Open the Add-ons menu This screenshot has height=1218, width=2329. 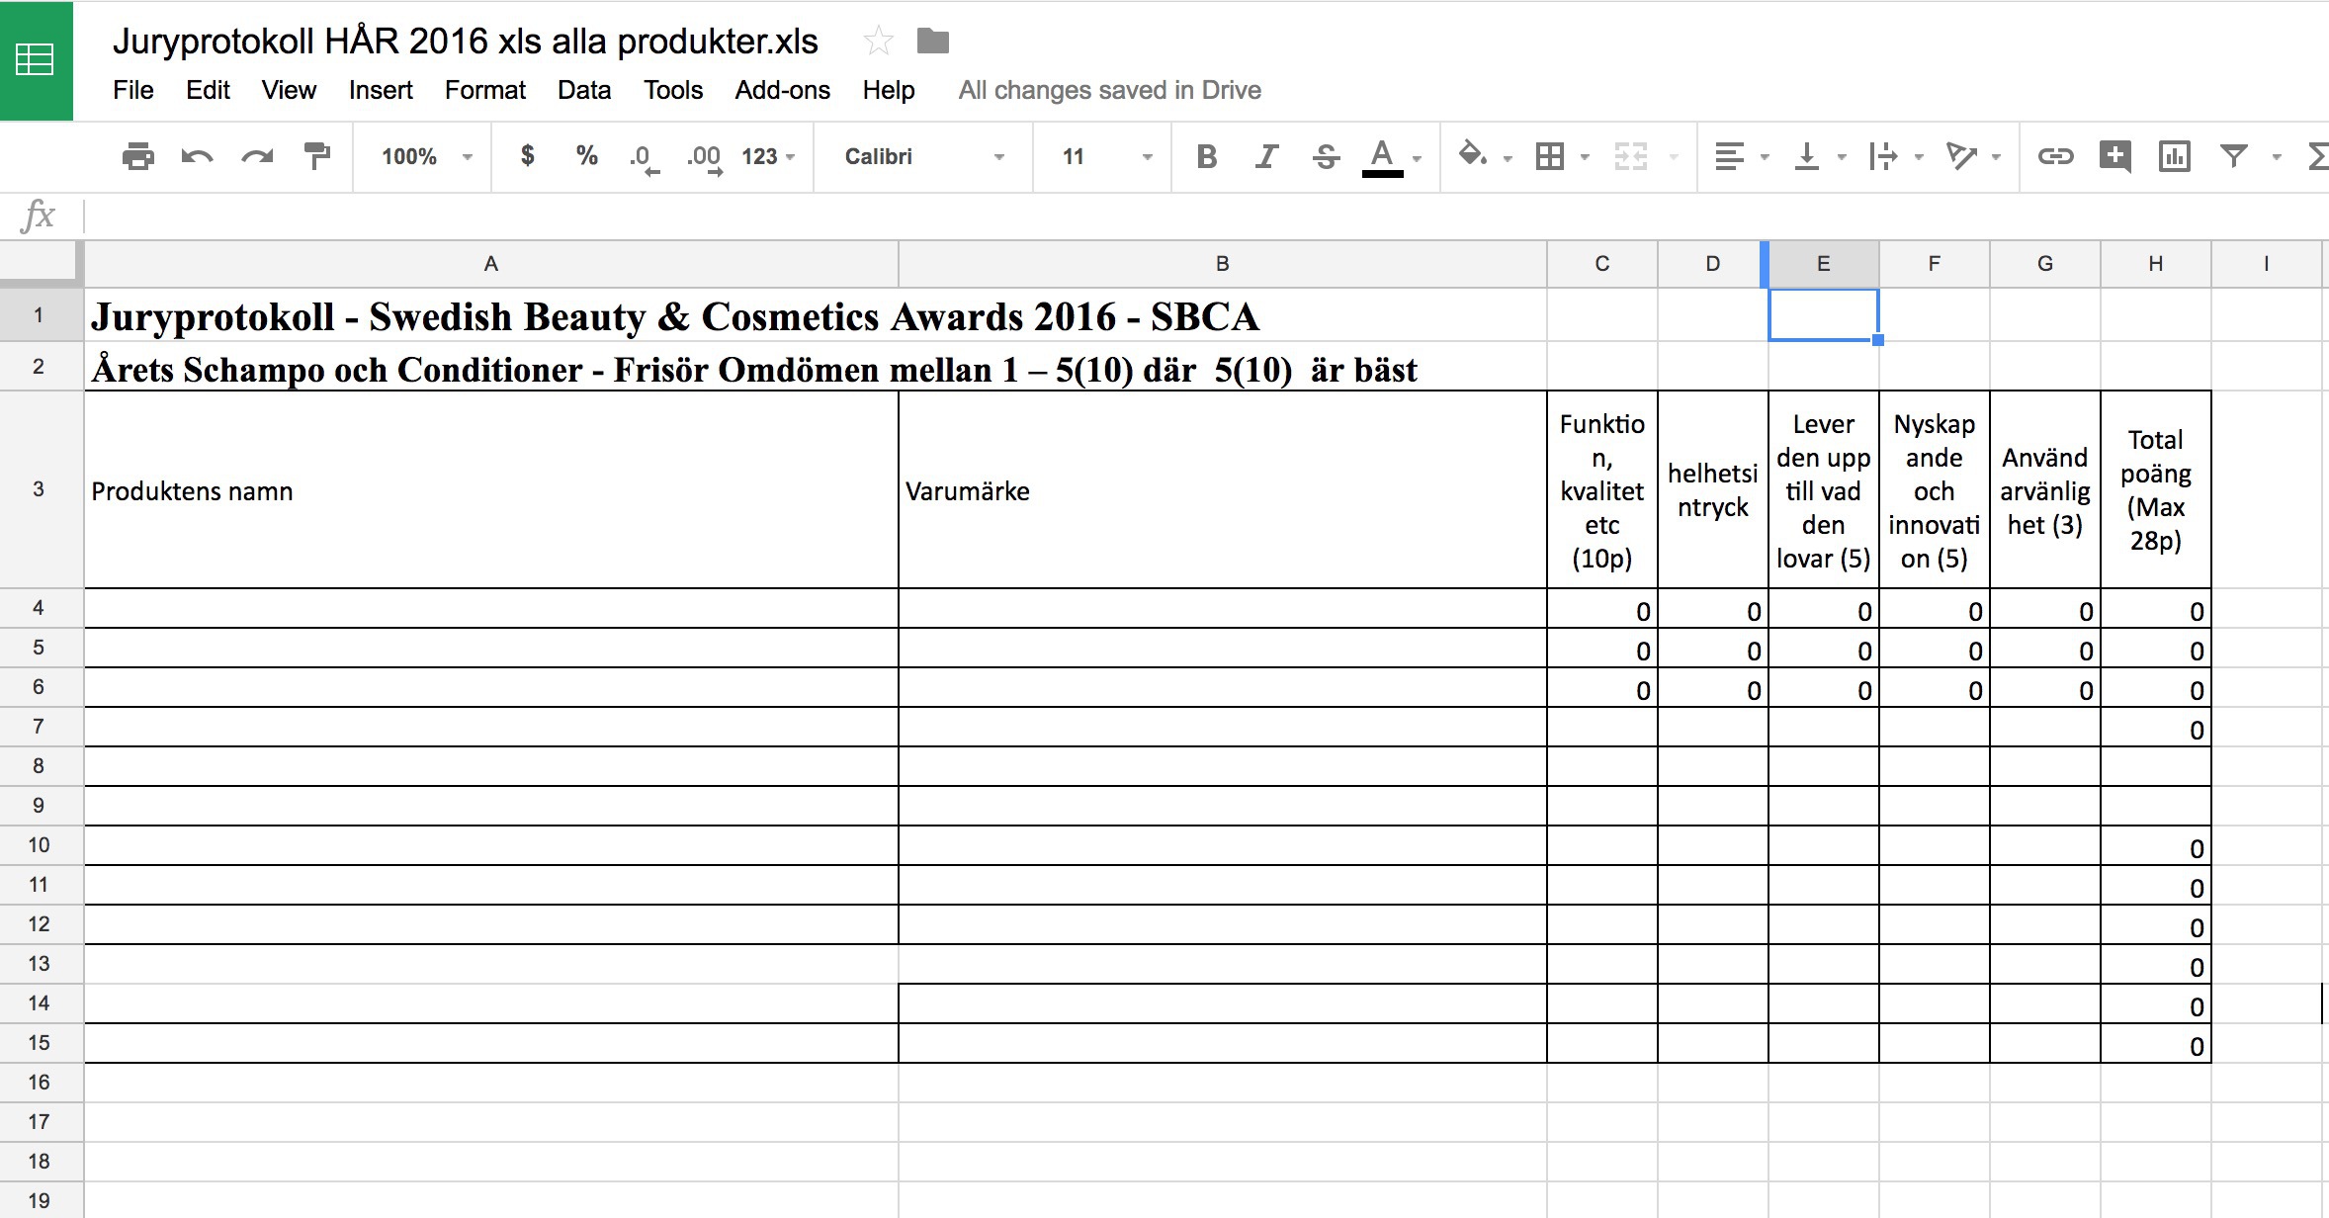tap(783, 90)
